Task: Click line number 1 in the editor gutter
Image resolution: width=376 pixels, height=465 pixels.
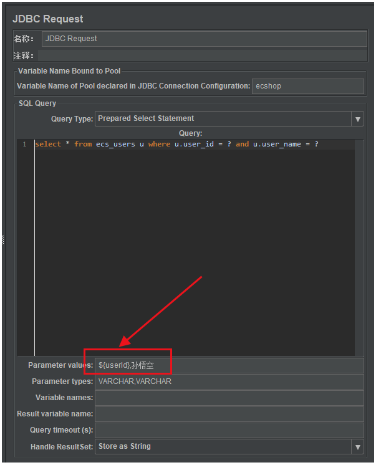Action: click(25, 145)
